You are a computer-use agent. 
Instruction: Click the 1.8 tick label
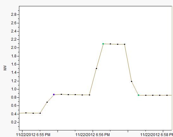pyautogui.click(x=14, y=56)
